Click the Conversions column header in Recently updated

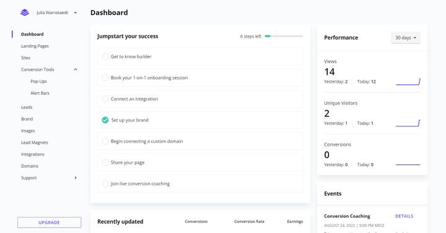196,221
